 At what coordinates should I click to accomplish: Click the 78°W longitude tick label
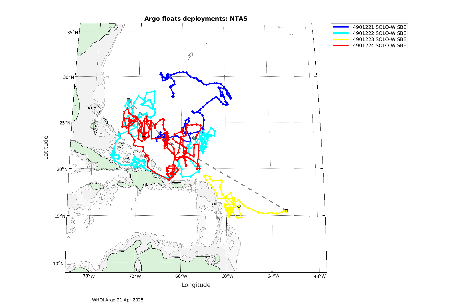click(x=89, y=276)
